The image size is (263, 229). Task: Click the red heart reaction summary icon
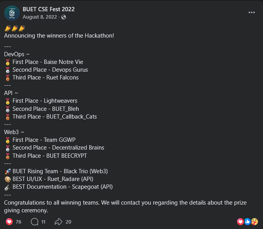[x=240, y=222]
